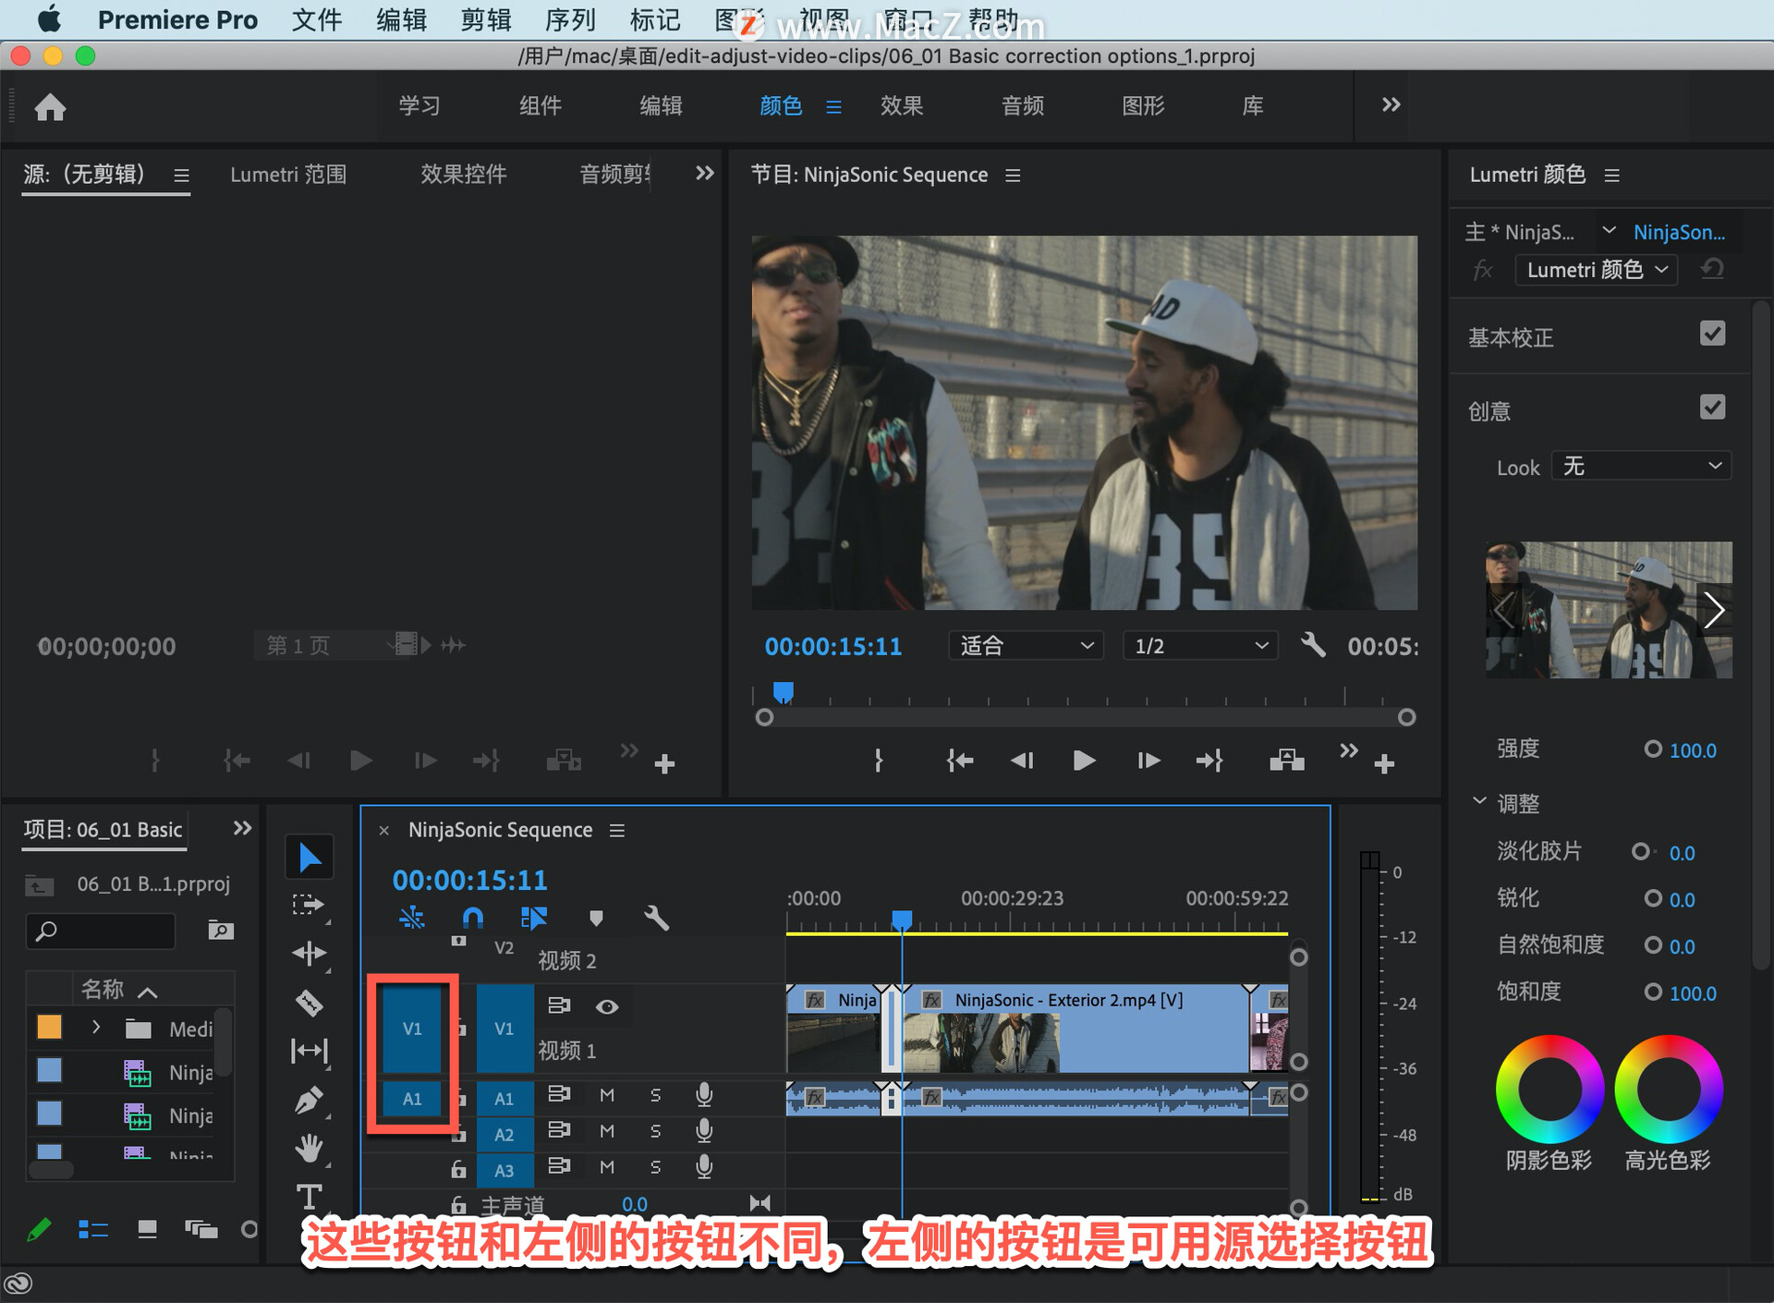Screen dimensions: 1774x1303
Task: Toggle timeline snap magnet icon
Action: (472, 918)
